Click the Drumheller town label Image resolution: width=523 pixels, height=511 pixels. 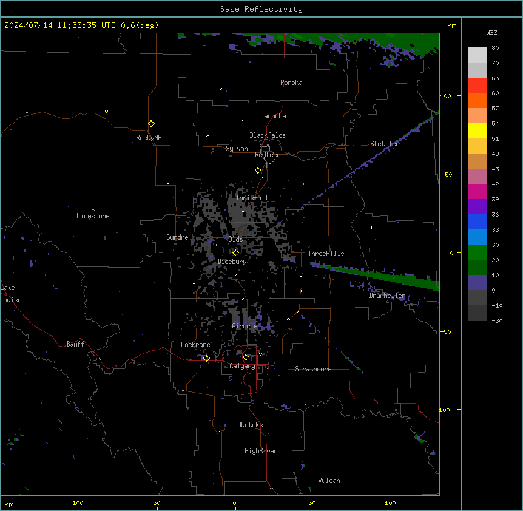387,296
